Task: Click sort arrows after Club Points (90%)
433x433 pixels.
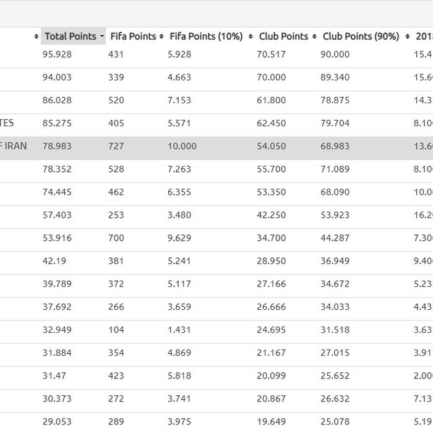Action: [407, 36]
